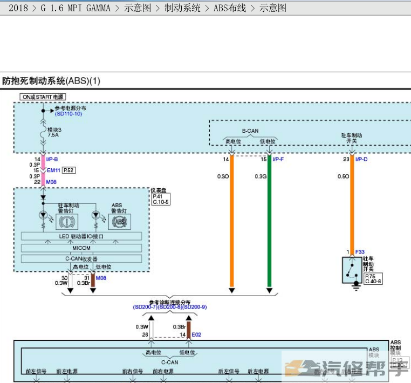Open 示意图 breadcrumb after ABS布线
The height and width of the screenshot is (383, 411).
pyautogui.click(x=273, y=8)
